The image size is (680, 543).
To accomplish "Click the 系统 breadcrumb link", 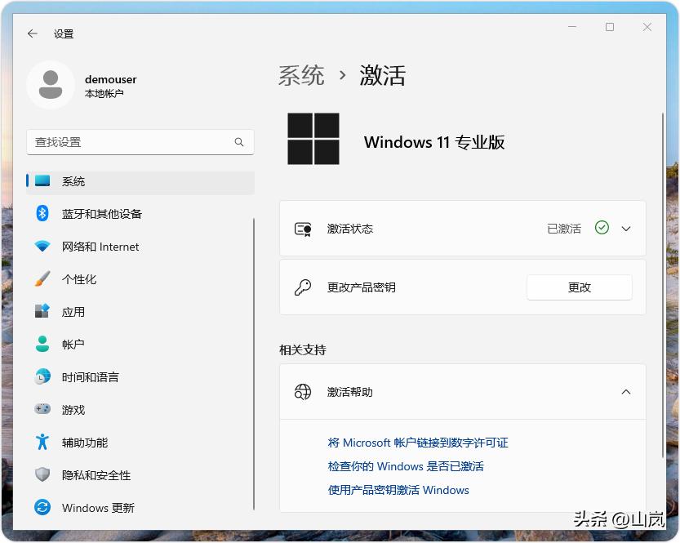I will (x=301, y=75).
